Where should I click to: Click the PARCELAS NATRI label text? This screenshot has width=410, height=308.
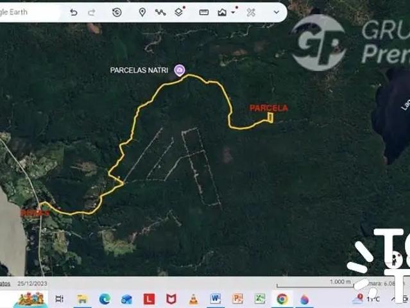pos(139,71)
